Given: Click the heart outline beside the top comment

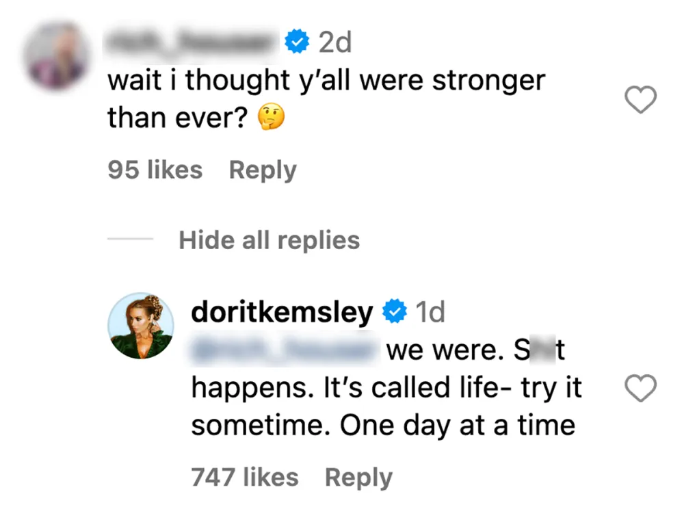Looking at the screenshot, I should coord(641,100).
